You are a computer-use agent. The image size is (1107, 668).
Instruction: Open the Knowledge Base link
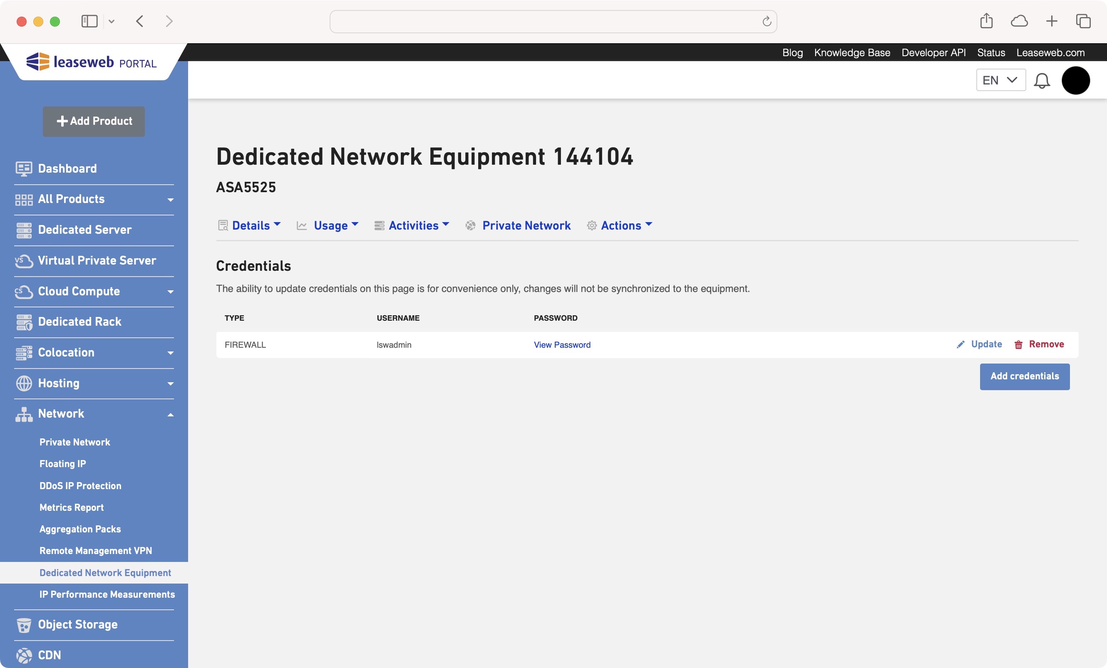pos(852,52)
